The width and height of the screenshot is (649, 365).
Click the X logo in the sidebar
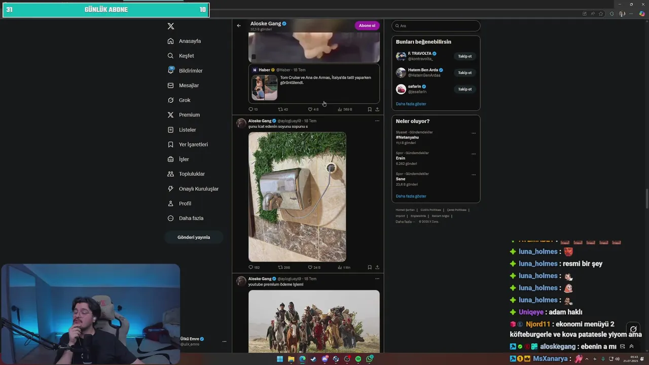pyautogui.click(x=171, y=26)
